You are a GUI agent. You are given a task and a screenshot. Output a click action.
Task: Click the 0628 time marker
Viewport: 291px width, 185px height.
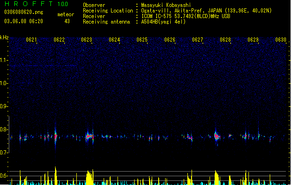click(x=225, y=40)
